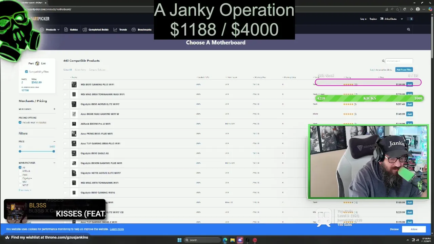Click the site search magnifier icon
This screenshot has height=244, width=434.
409,29
